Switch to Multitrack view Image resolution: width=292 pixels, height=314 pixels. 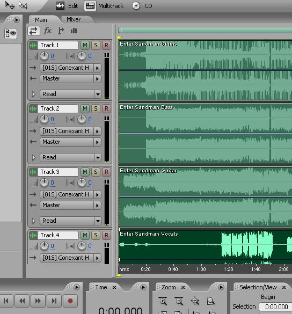click(x=104, y=6)
